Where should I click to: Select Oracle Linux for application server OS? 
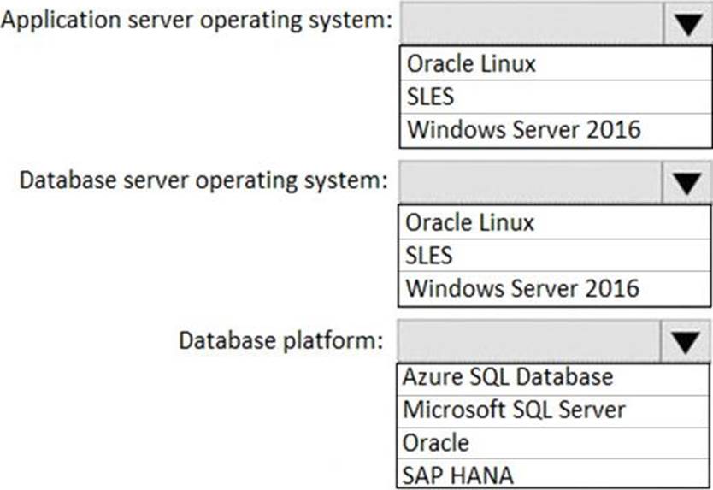click(x=556, y=63)
